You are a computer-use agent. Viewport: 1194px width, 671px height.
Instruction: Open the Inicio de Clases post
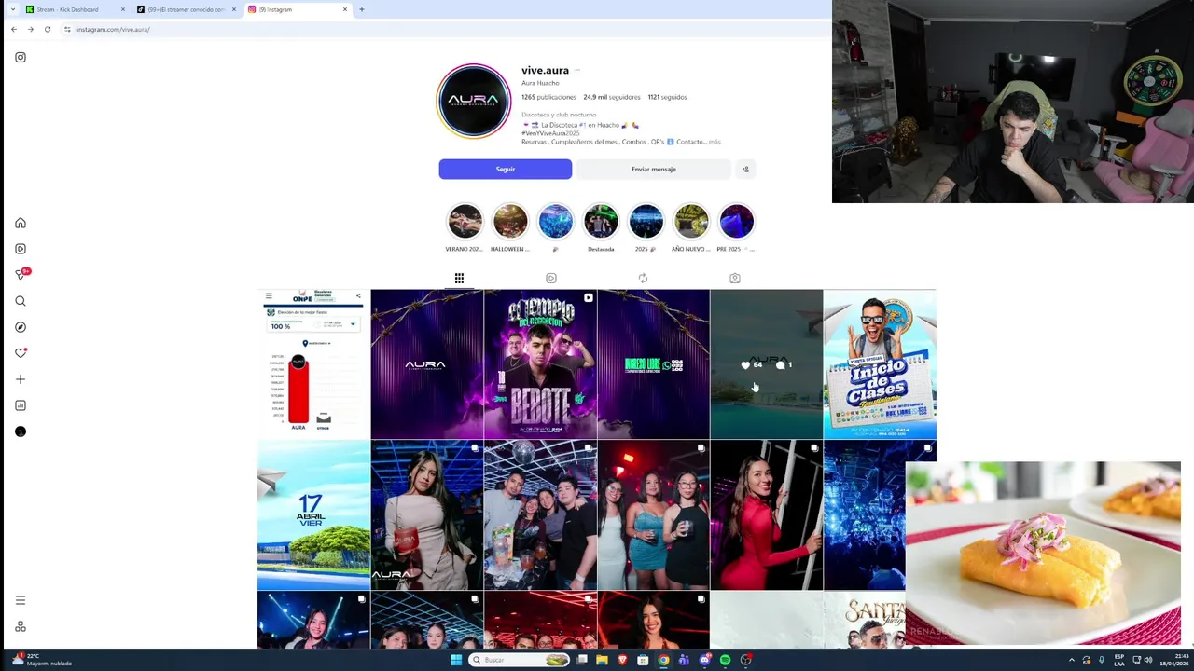[x=880, y=363]
